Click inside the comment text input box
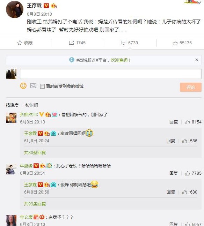Screen dimensions: 204x226 pos(111,74)
